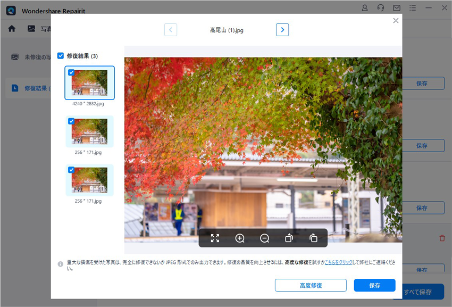Untick checkbox on the bottom 256 * 171.jpg thumbnail
The height and width of the screenshot is (307, 452).
pos(71,170)
